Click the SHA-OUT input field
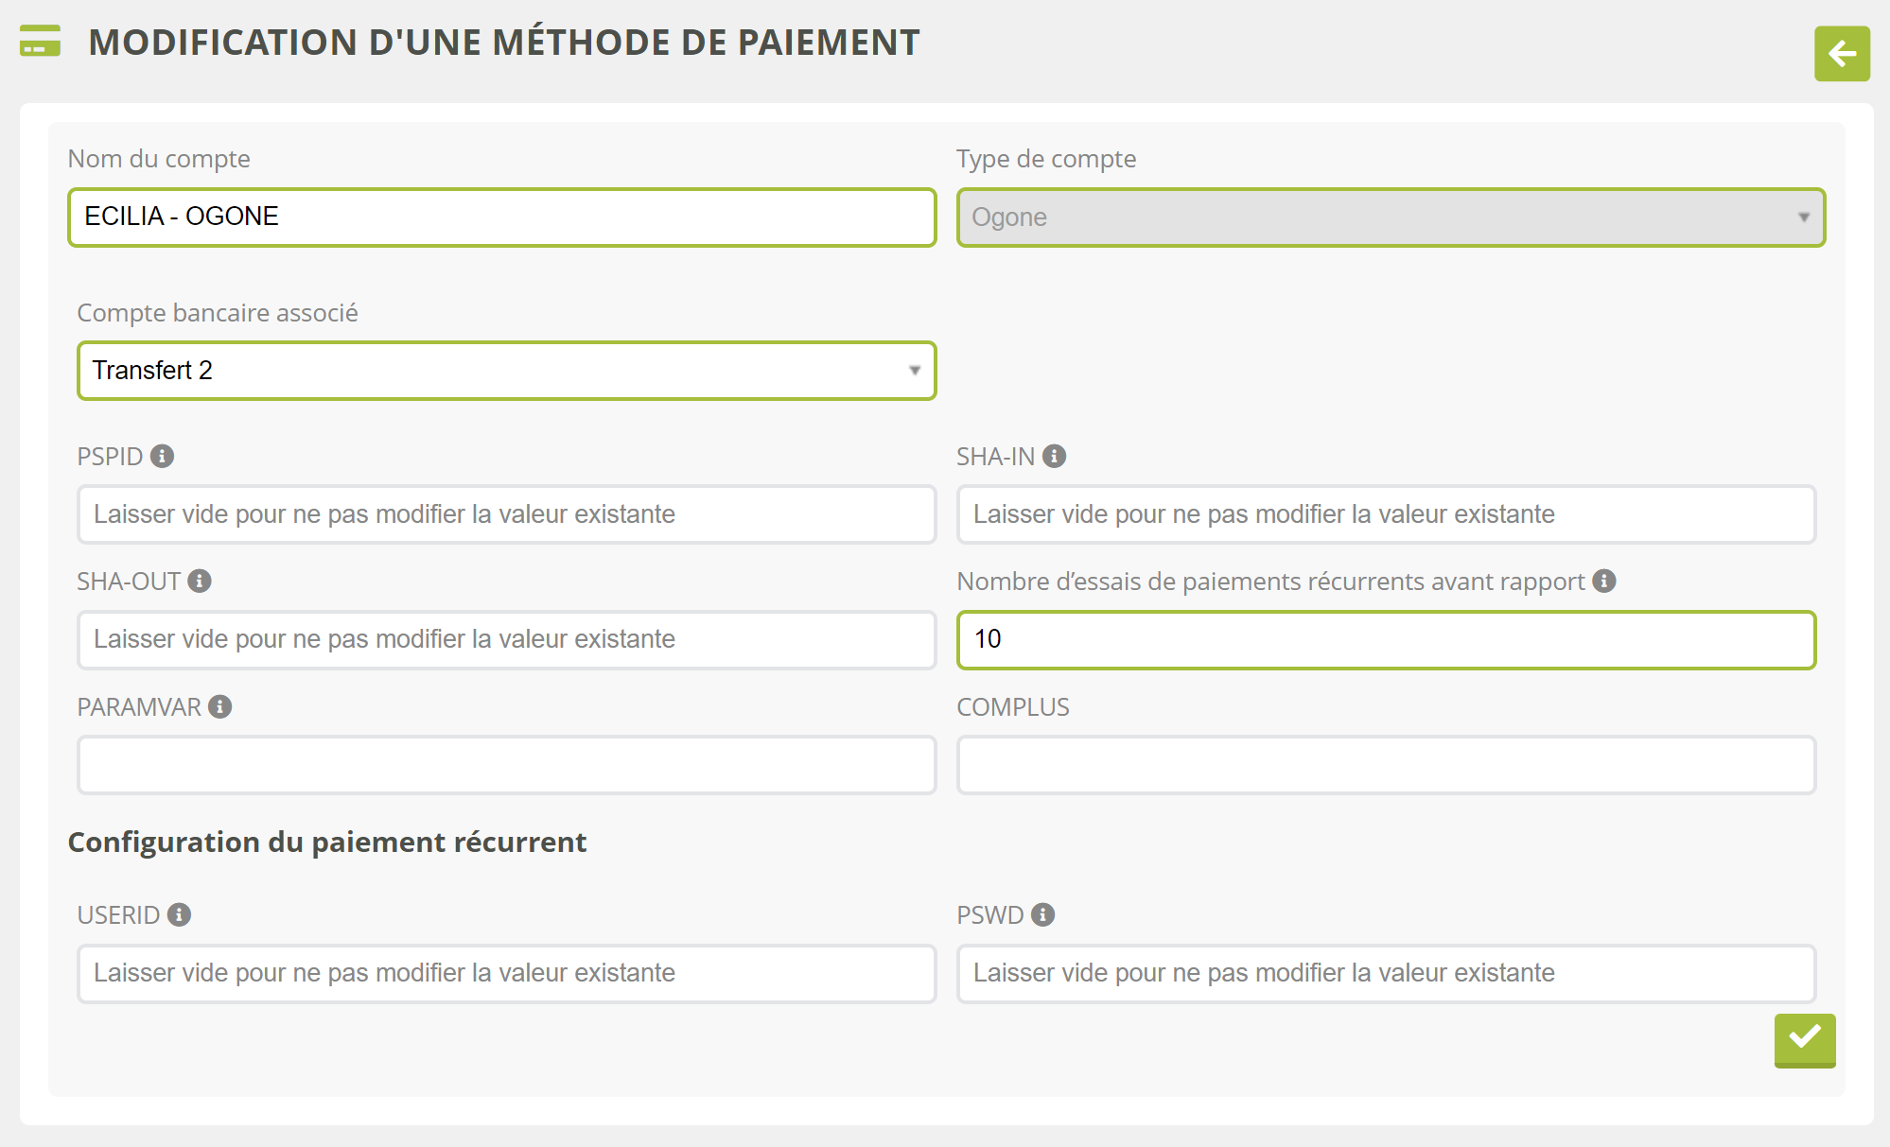This screenshot has height=1147, width=1890. pos(506,640)
